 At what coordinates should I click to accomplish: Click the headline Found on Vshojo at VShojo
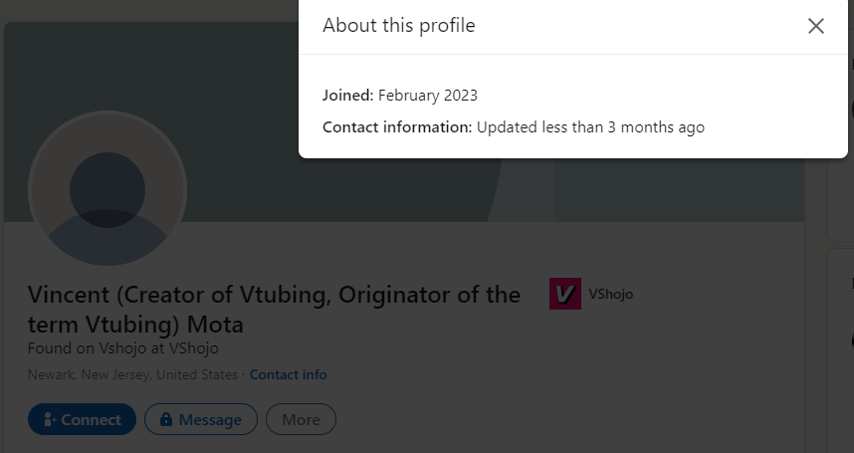click(123, 347)
